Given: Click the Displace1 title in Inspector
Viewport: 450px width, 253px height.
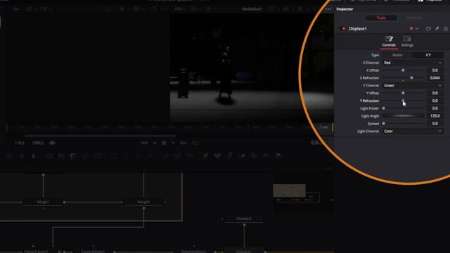Looking at the screenshot, I should [358, 29].
